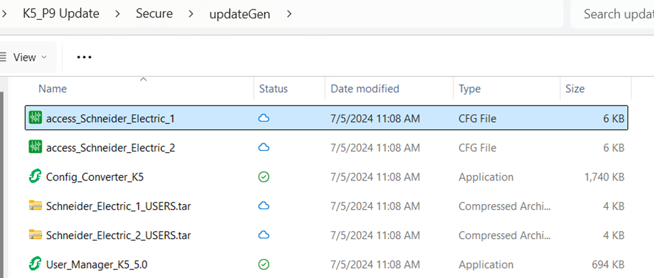
Task: Click the Config_Converter_K5 application icon
Action: [x=35, y=177]
